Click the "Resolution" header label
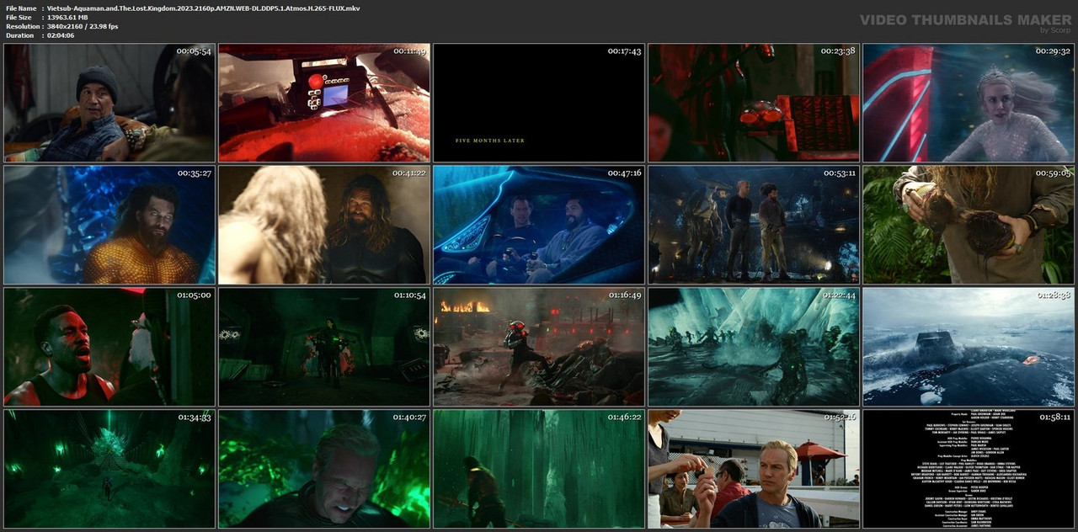The width and height of the screenshot is (1078, 532). point(22,26)
